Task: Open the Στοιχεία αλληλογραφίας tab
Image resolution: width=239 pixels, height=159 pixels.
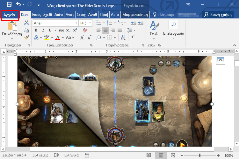Action: tap(81, 15)
